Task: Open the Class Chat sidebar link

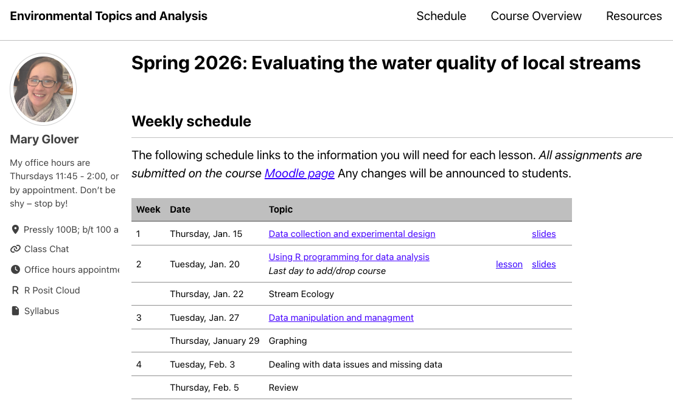Action: pyautogui.click(x=47, y=249)
